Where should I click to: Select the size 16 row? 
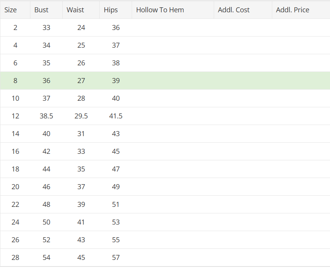coord(165,151)
